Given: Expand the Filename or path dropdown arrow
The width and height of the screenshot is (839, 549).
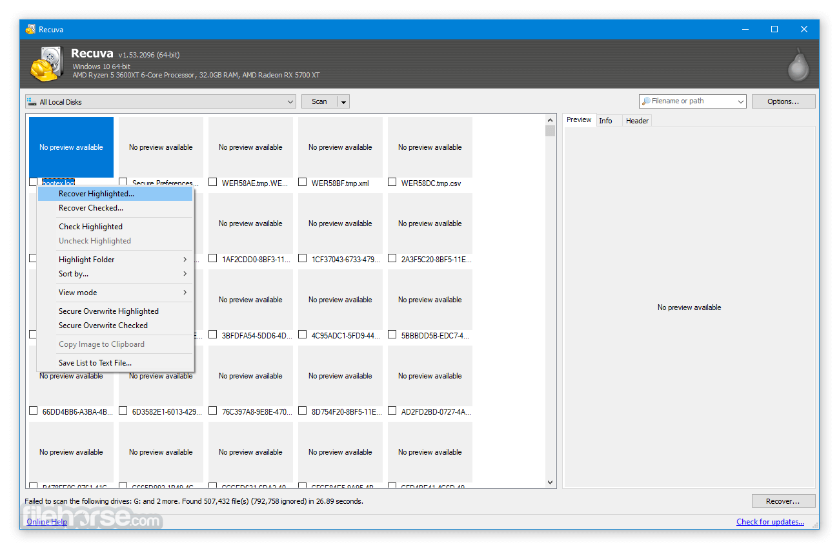Looking at the screenshot, I should 740,101.
